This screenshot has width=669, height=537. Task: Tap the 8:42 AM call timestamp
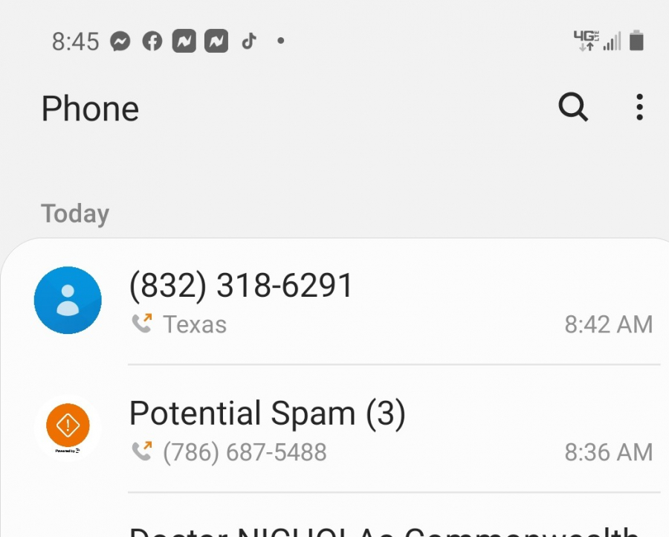609,324
